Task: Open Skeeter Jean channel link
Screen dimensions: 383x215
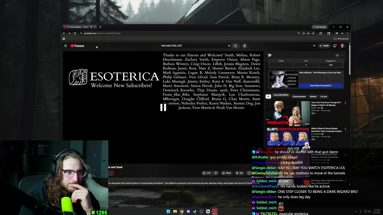Action: (x=316, y=108)
